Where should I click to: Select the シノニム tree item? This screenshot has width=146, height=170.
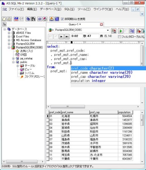click(29, 73)
